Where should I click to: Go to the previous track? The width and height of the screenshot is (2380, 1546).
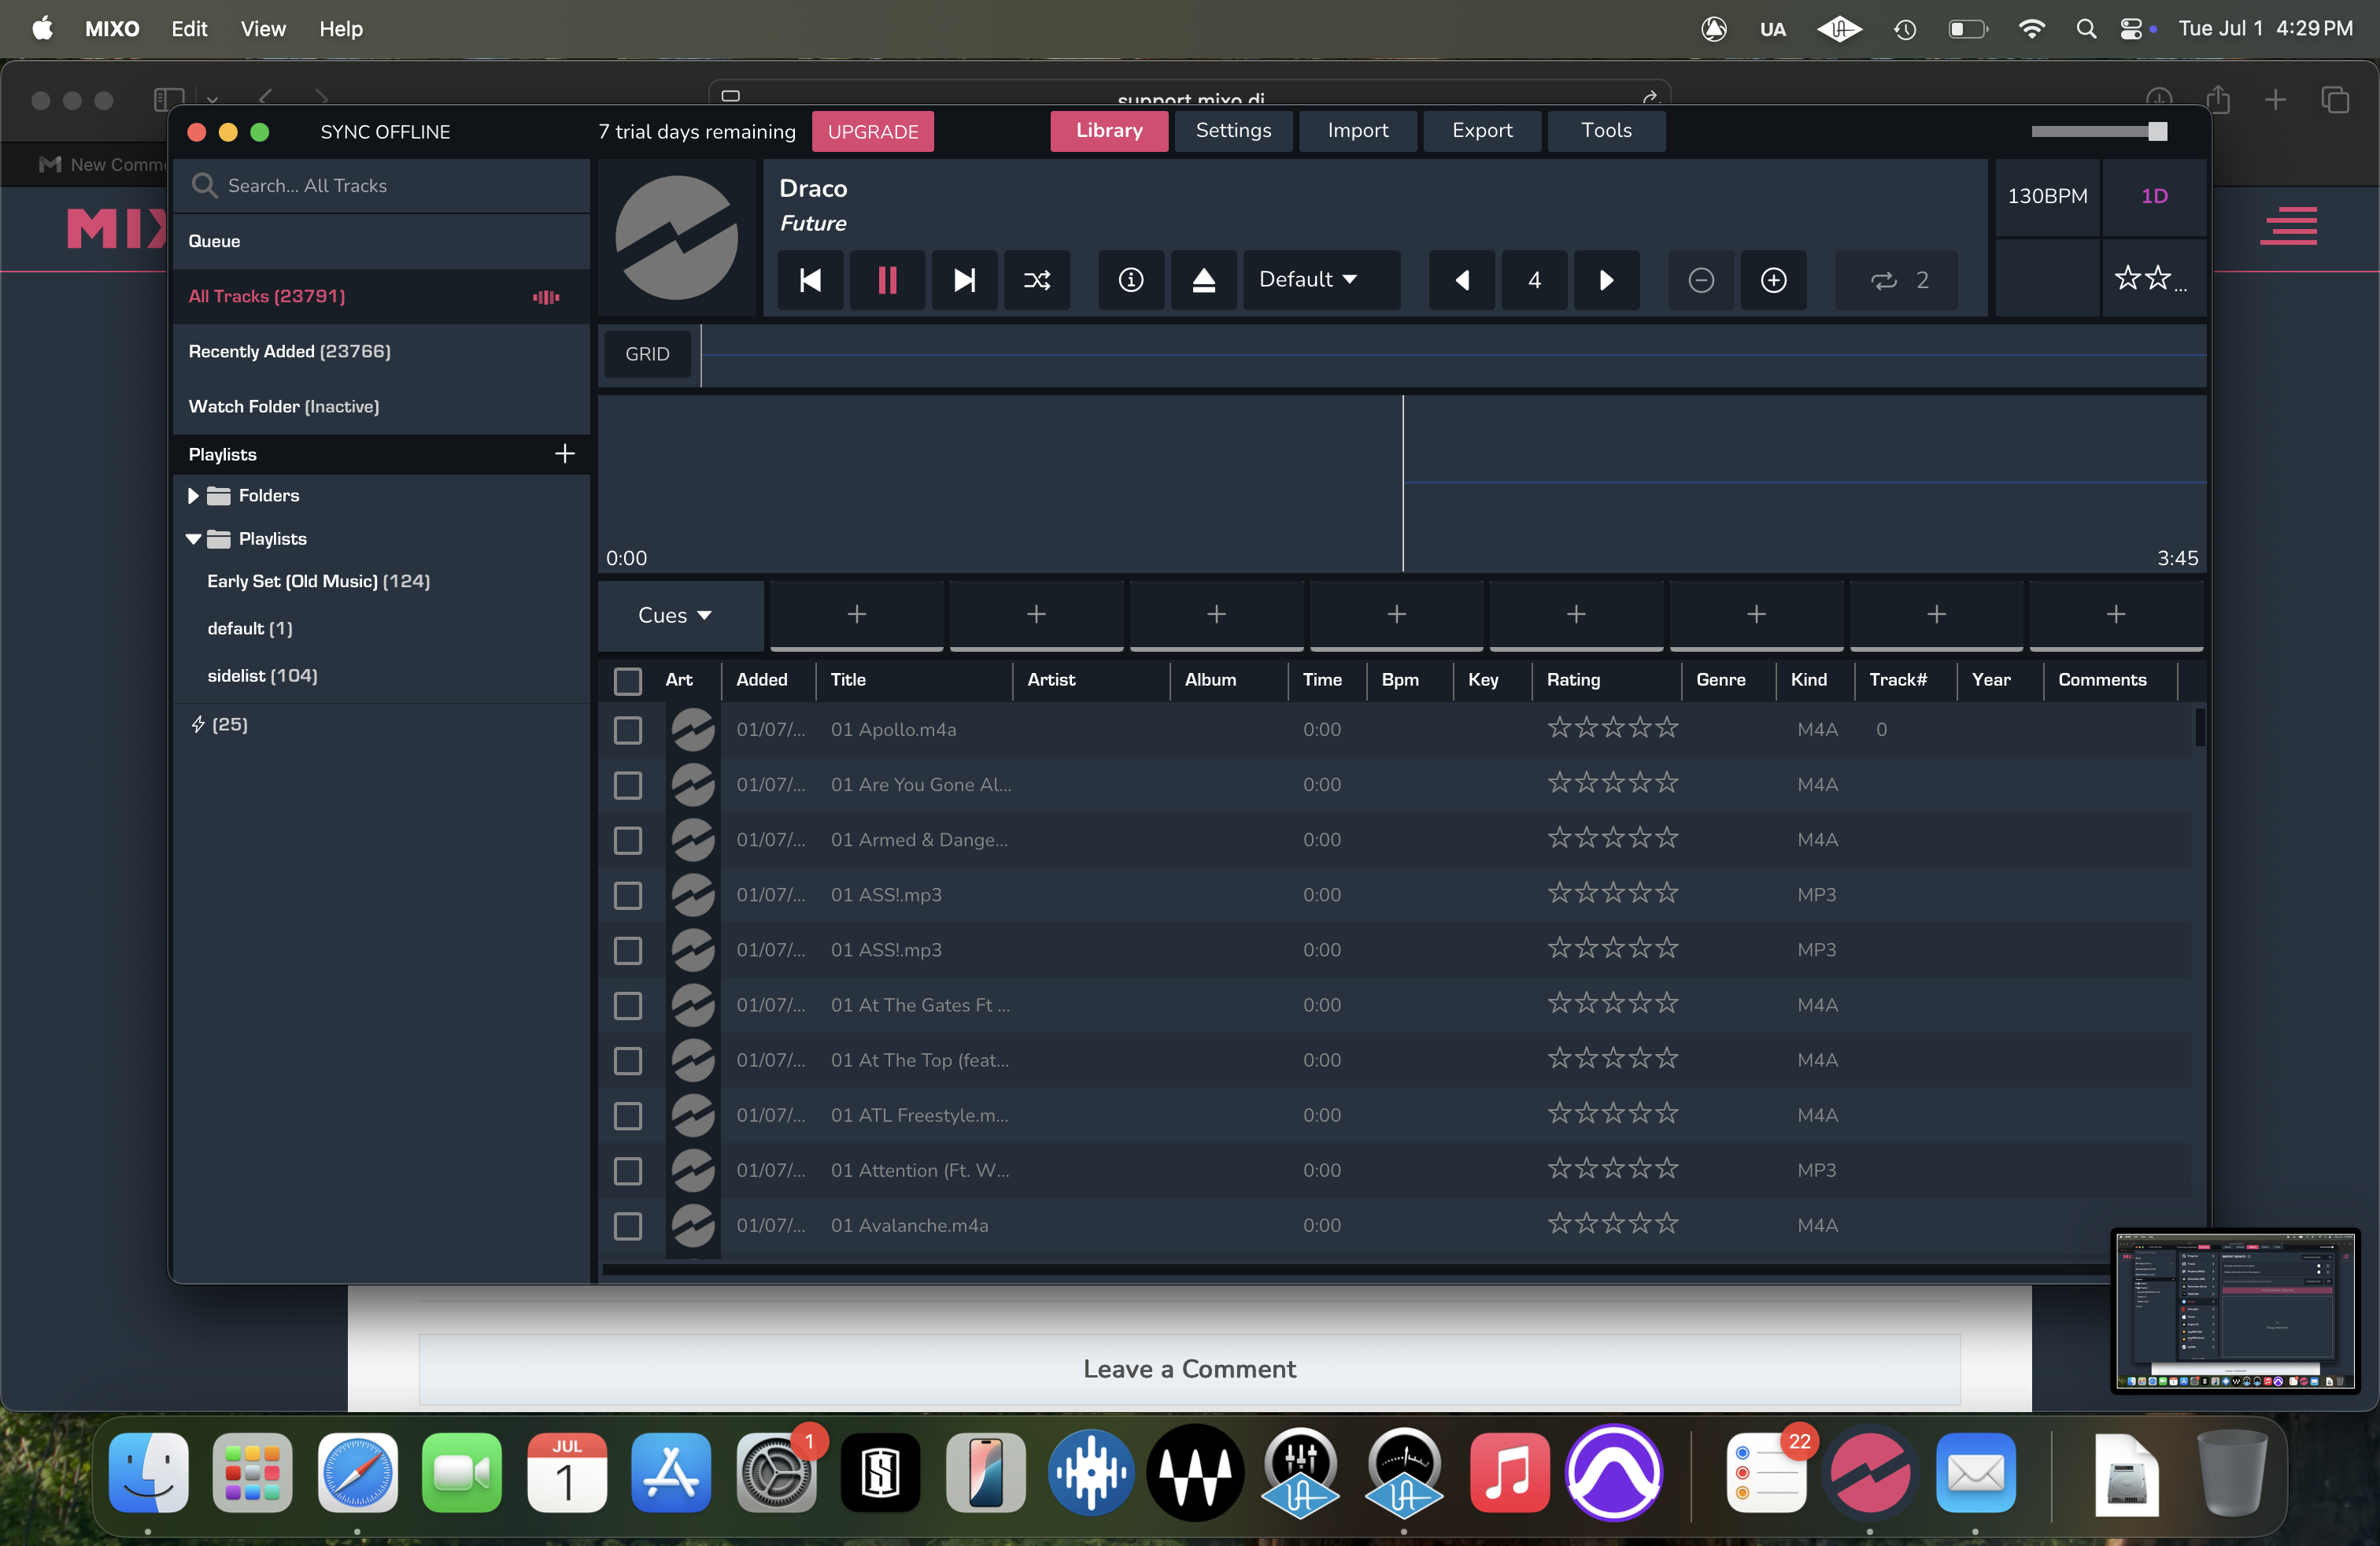(x=810, y=280)
